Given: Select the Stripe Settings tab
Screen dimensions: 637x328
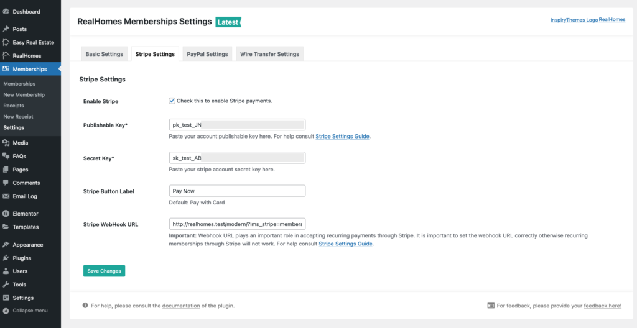Looking at the screenshot, I should tap(155, 54).
